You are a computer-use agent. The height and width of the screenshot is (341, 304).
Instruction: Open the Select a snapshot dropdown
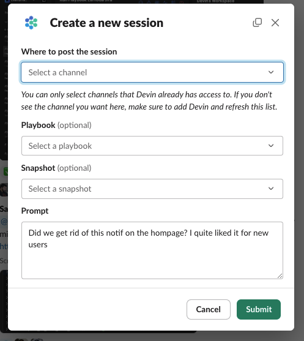click(x=152, y=189)
